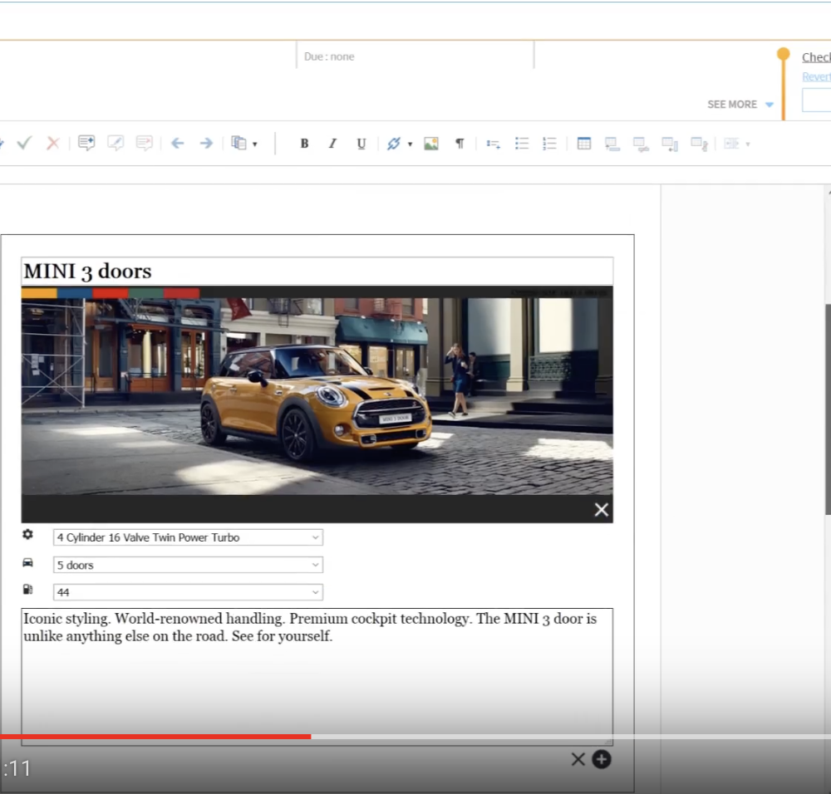831x794 pixels.
Task: Click the paste clipboard icon
Action: point(239,143)
